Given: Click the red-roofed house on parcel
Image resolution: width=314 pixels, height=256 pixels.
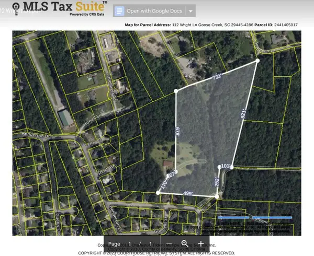Looking at the screenshot, I should point(167,164).
